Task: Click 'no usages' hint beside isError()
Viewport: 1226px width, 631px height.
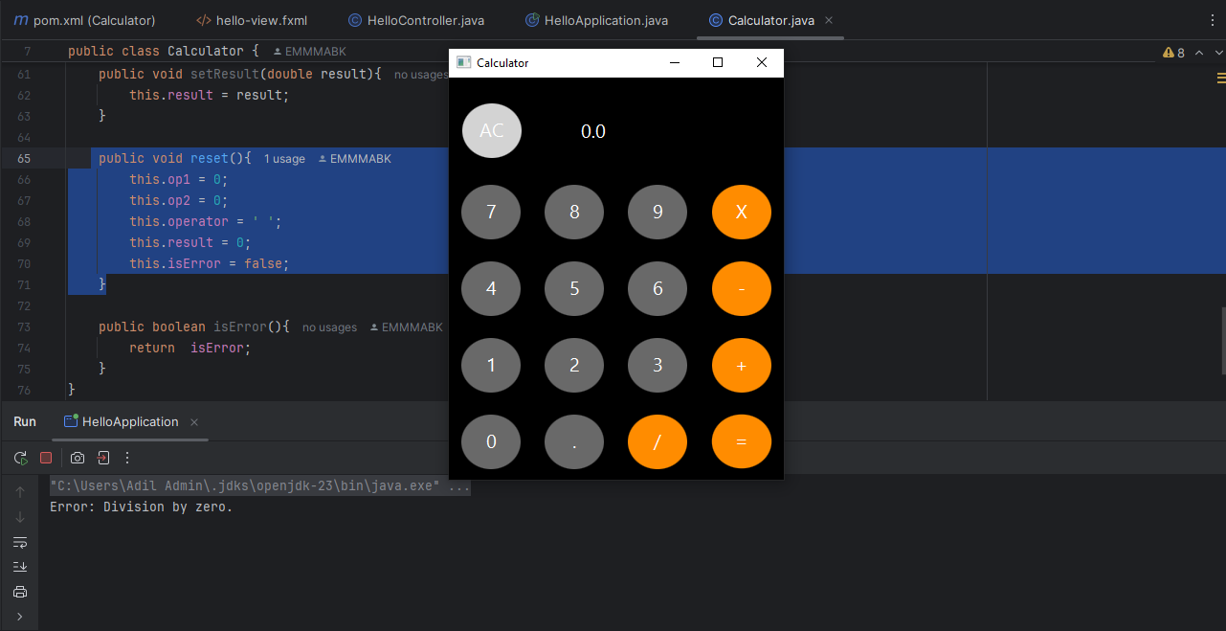Action: pos(329,327)
